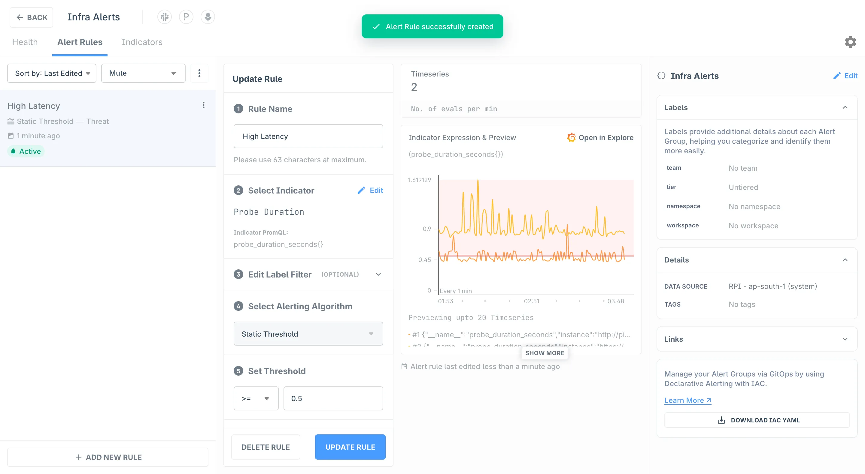The width and height of the screenshot is (865, 474).
Task: Edit Infra Alerts group details
Action: [x=845, y=76]
